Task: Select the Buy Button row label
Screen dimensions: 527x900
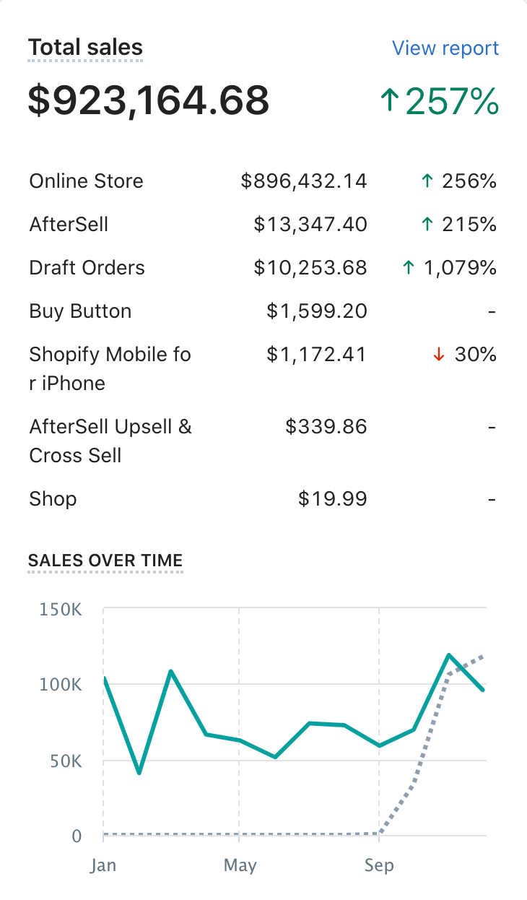Action: pos(80,311)
